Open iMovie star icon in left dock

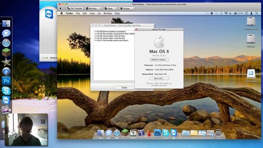(6, 62)
